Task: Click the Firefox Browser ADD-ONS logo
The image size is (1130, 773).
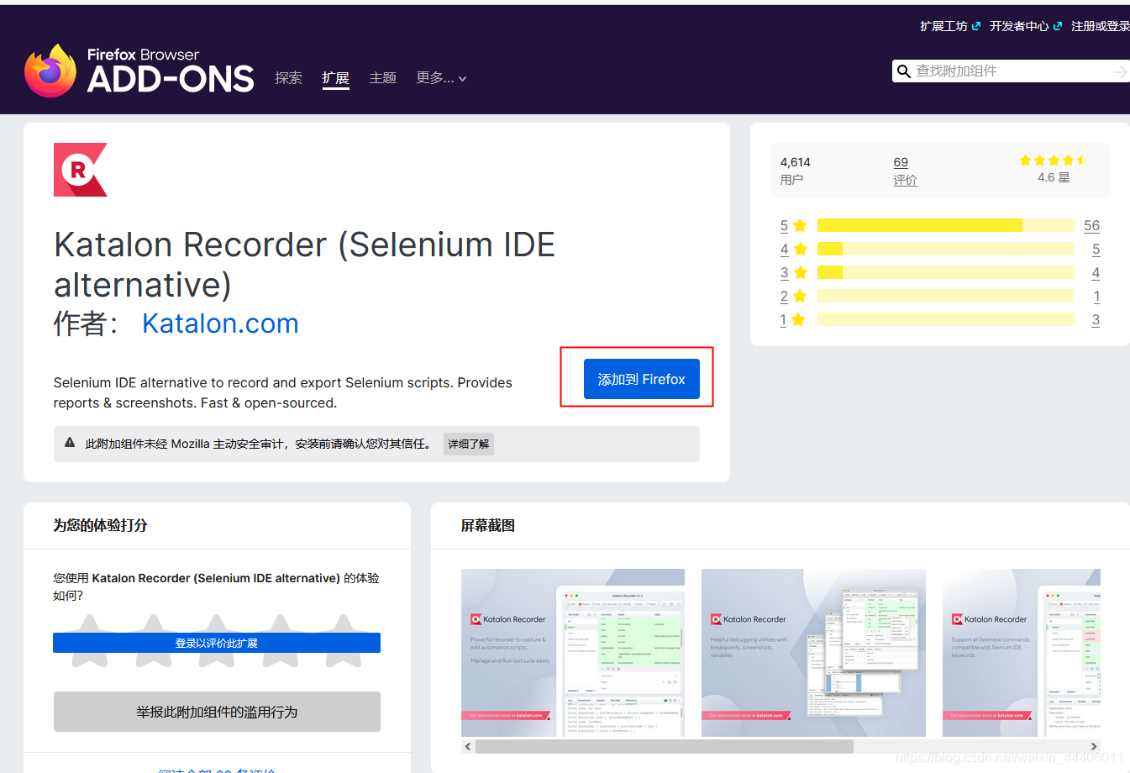Action: [139, 71]
